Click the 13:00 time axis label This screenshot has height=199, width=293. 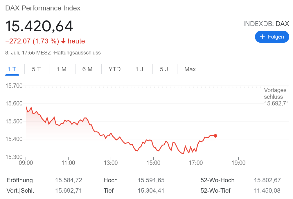[x=111, y=163]
